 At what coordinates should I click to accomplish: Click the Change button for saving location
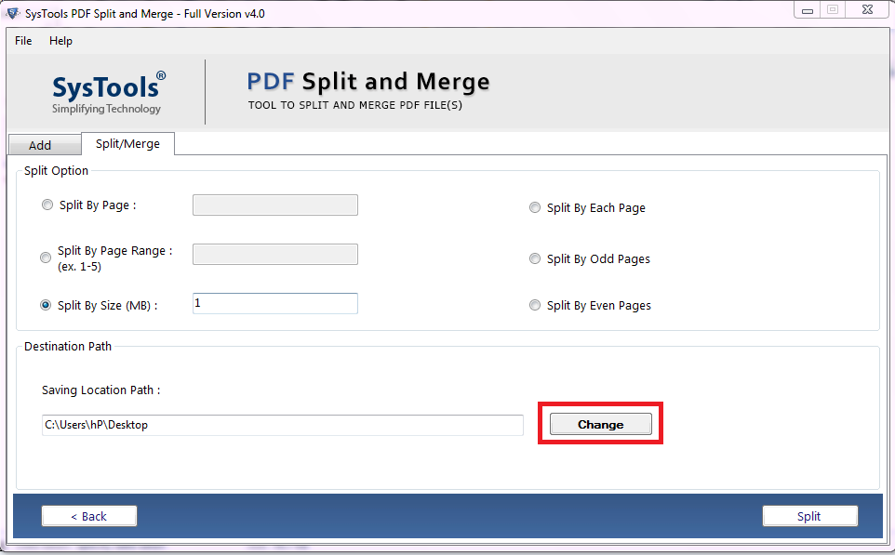coord(599,424)
